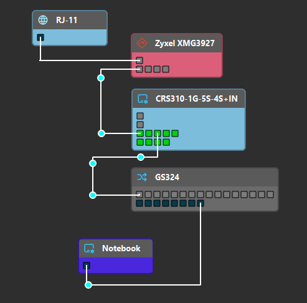Click the device icon on Notebook node
The height and width of the screenshot is (303, 307).
(89, 248)
